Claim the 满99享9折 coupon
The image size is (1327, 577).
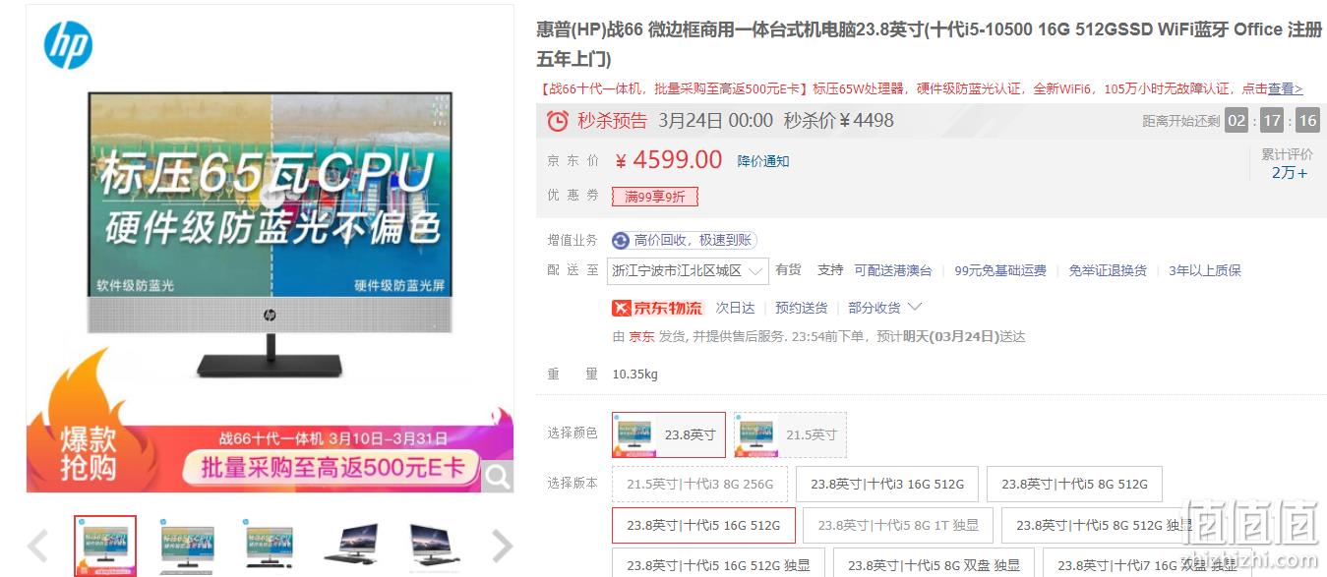[x=655, y=197]
